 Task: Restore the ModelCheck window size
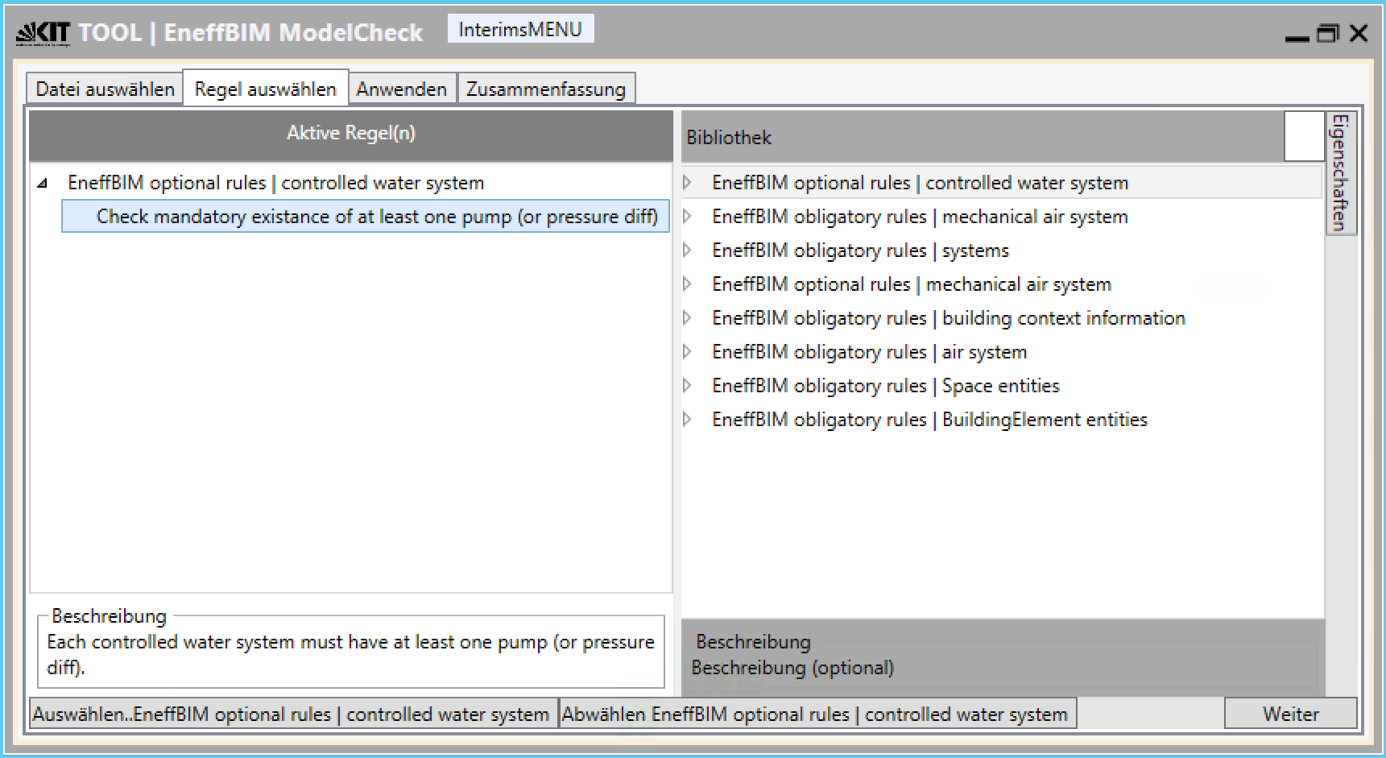click(x=1328, y=33)
